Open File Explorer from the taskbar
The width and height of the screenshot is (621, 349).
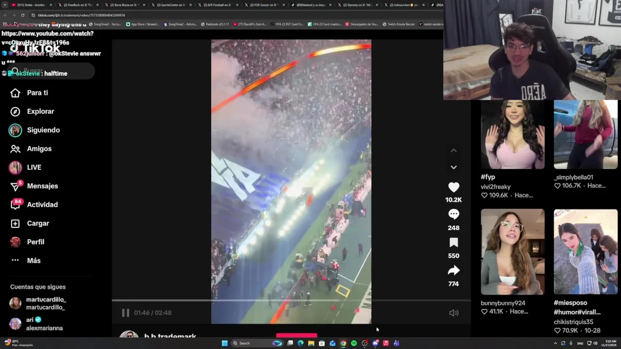[x=311, y=343]
